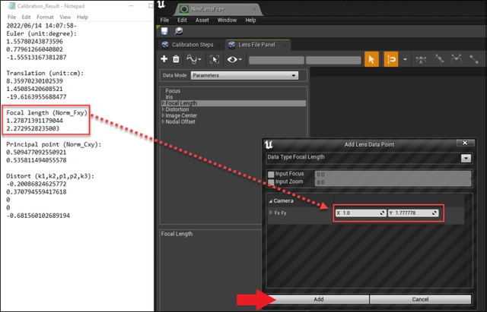This screenshot has width=487, height=312.
Task: Collapse the Camera section in dialog
Action: [270, 201]
